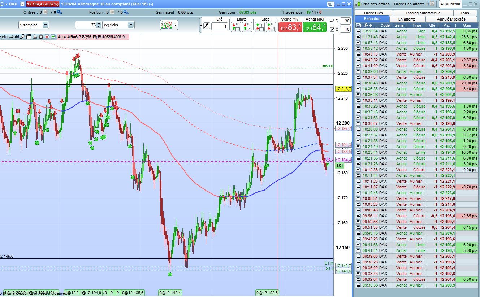Click the '0@12 185,5' trade marker
480x297 pixels.
pos(133,292)
